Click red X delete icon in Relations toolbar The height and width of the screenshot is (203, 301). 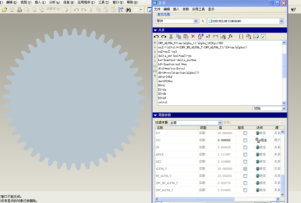point(193,36)
